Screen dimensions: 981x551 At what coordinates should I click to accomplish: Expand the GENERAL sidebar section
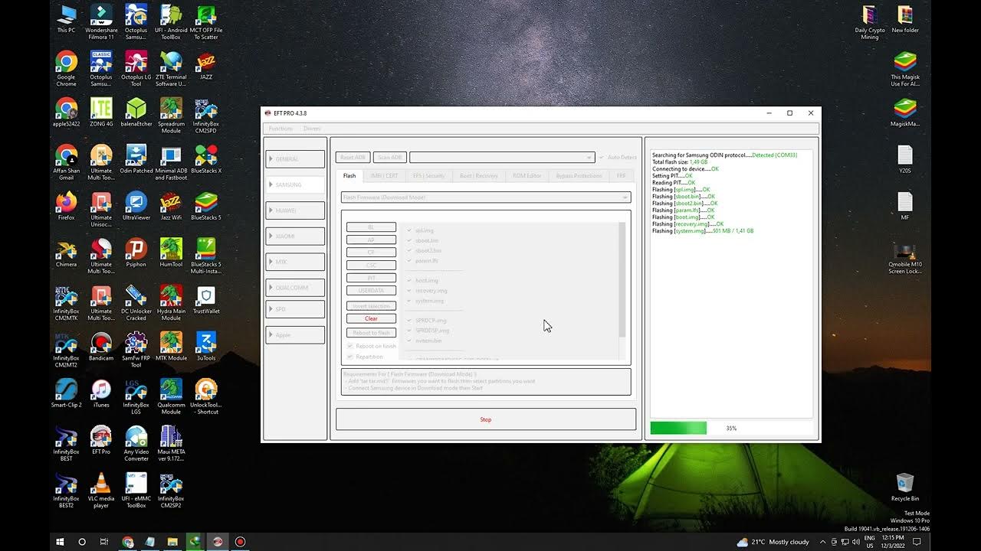point(295,159)
